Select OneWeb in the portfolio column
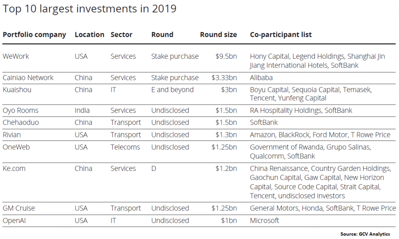This screenshot has height=239, width=399. tap(17, 147)
